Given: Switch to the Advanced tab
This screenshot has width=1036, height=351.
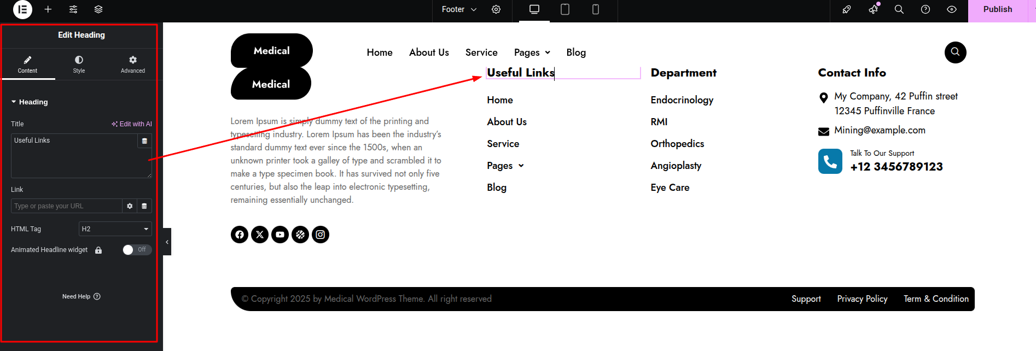Looking at the screenshot, I should point(133,64).
